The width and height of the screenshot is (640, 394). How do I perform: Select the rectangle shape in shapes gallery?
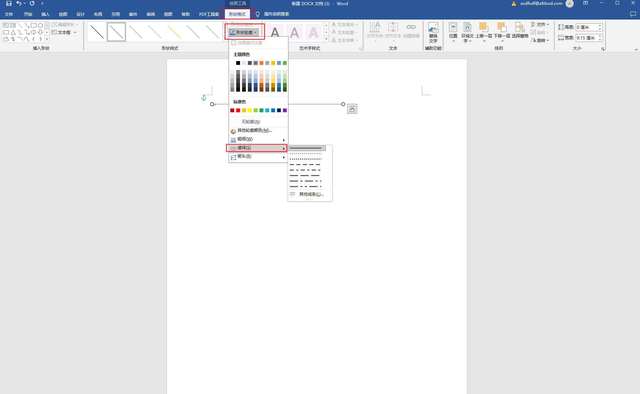point(34,25)
